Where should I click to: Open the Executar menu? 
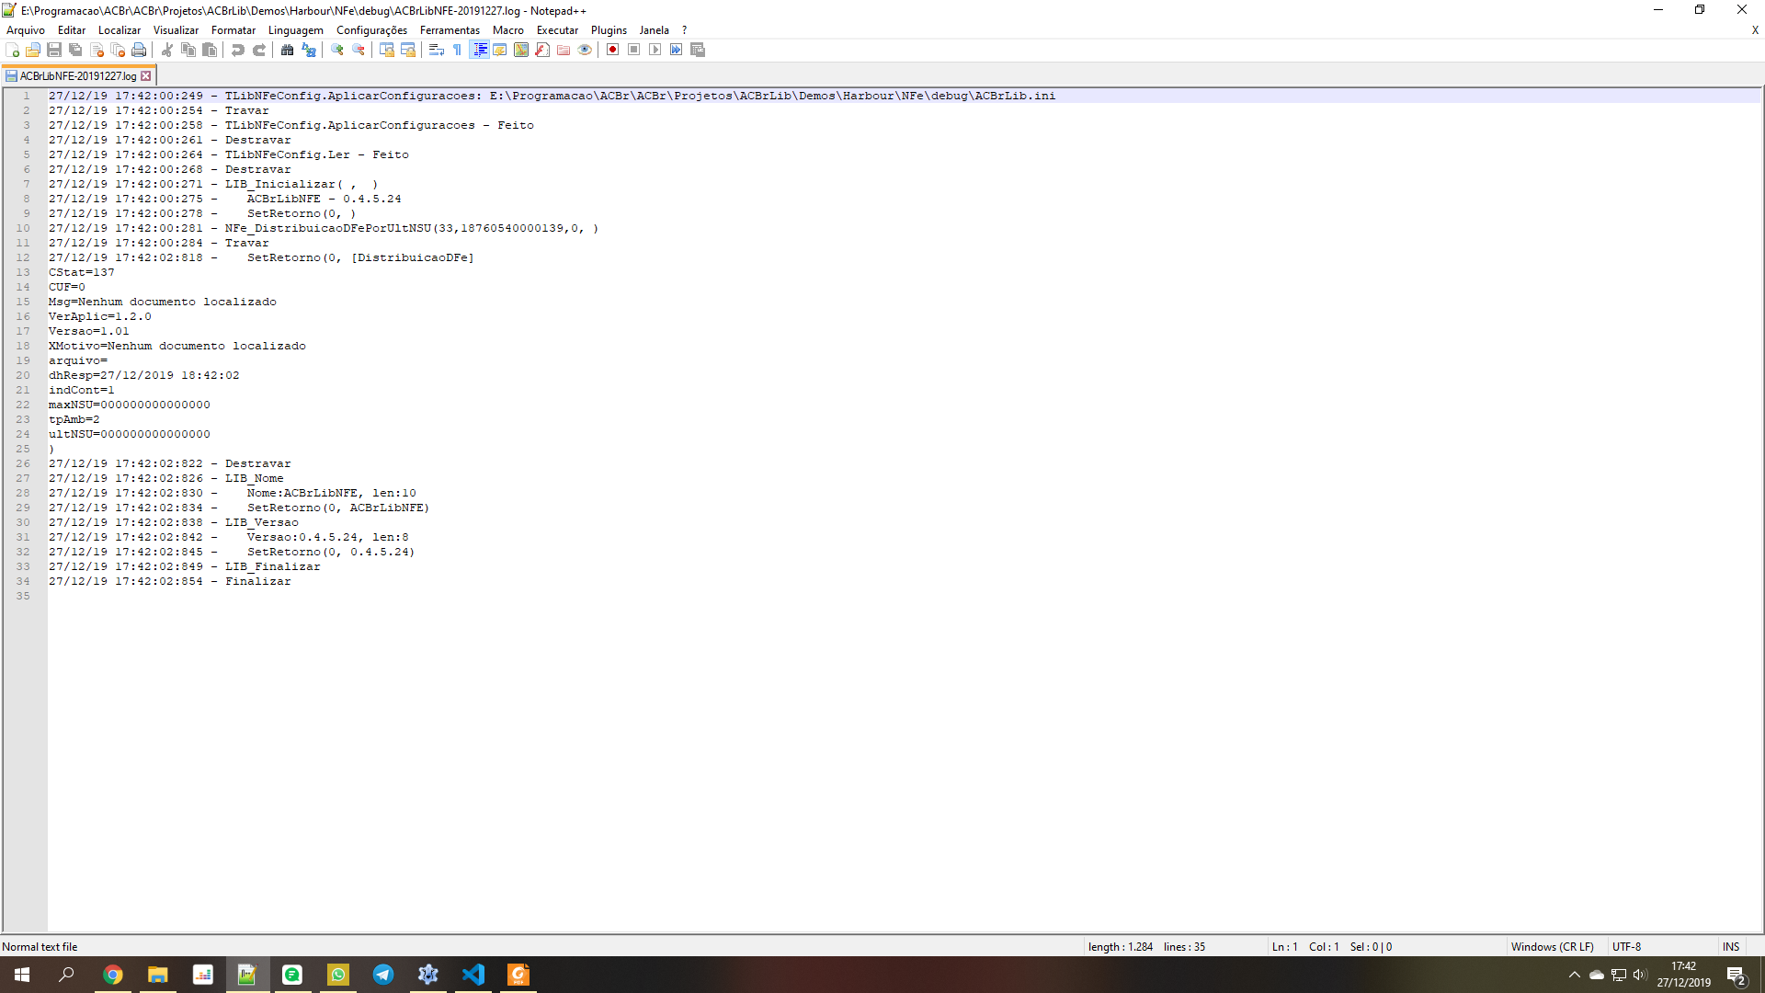(x=557, y=30)
